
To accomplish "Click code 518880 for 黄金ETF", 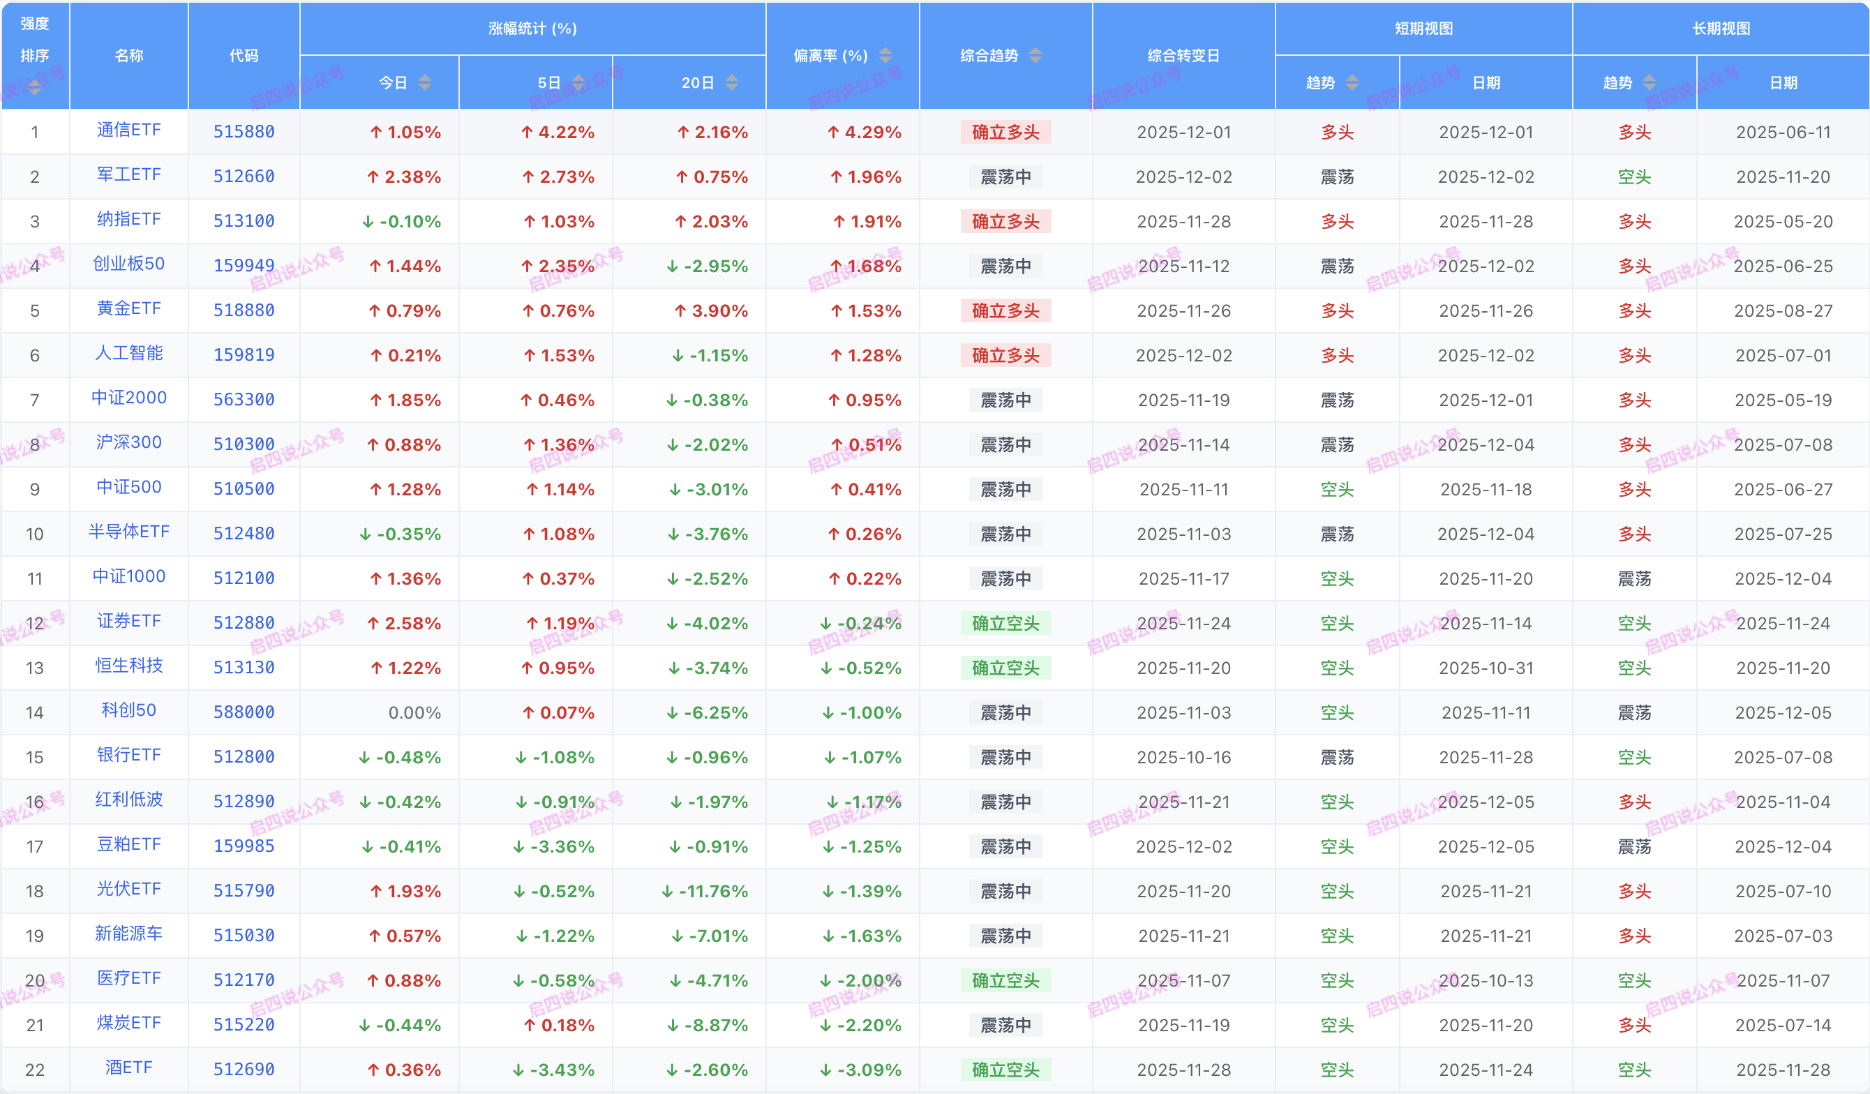I will 244,310.
